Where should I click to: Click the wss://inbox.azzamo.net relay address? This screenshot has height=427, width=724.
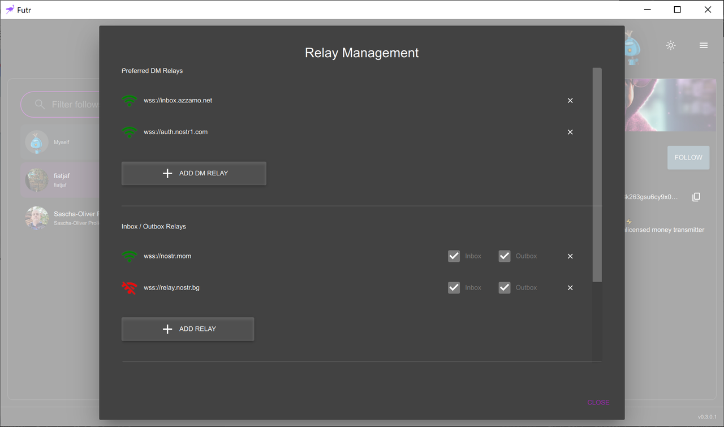tap(178, 101)
